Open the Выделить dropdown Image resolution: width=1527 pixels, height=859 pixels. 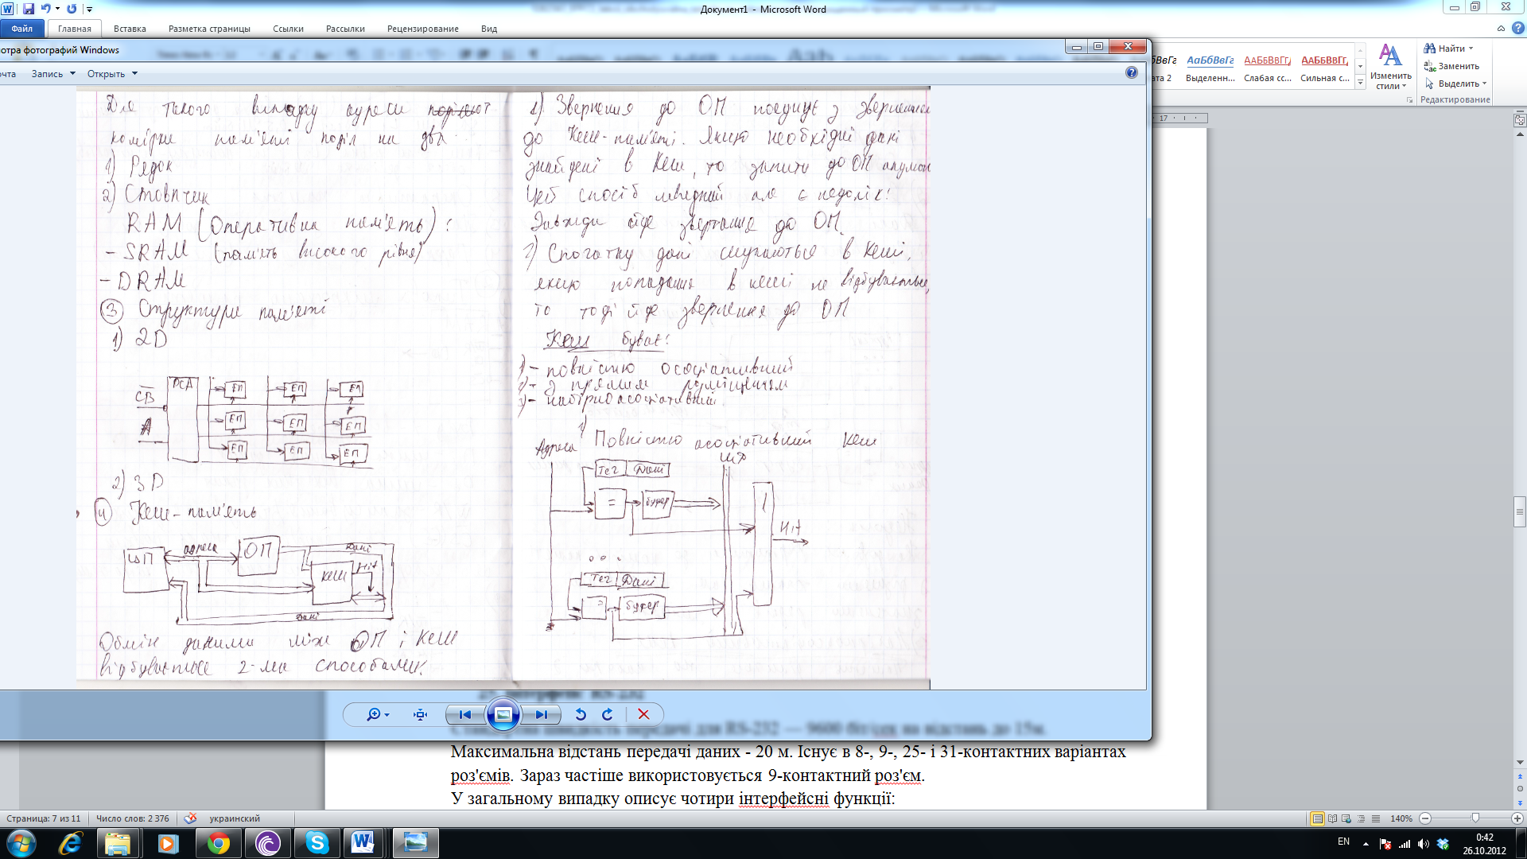point(1455,84)
